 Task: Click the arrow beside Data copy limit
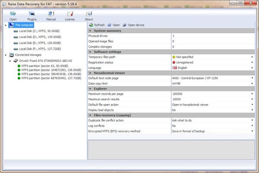tap(252, 83)
